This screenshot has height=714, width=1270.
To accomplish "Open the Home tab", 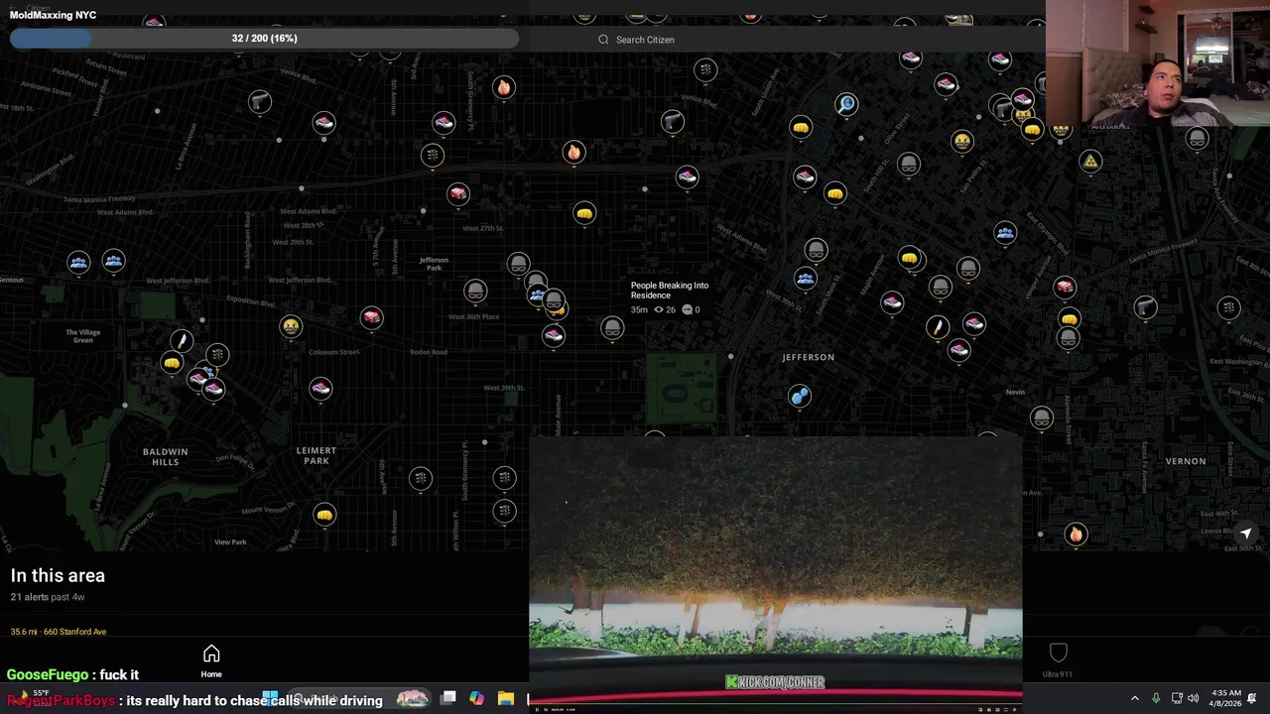I will tap(211, 660).
